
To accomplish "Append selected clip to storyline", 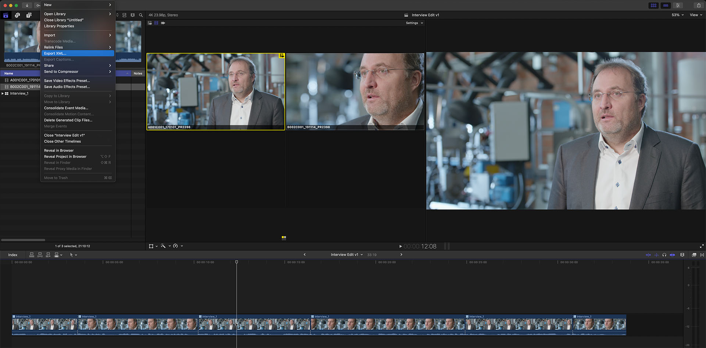I will [48, 255].
